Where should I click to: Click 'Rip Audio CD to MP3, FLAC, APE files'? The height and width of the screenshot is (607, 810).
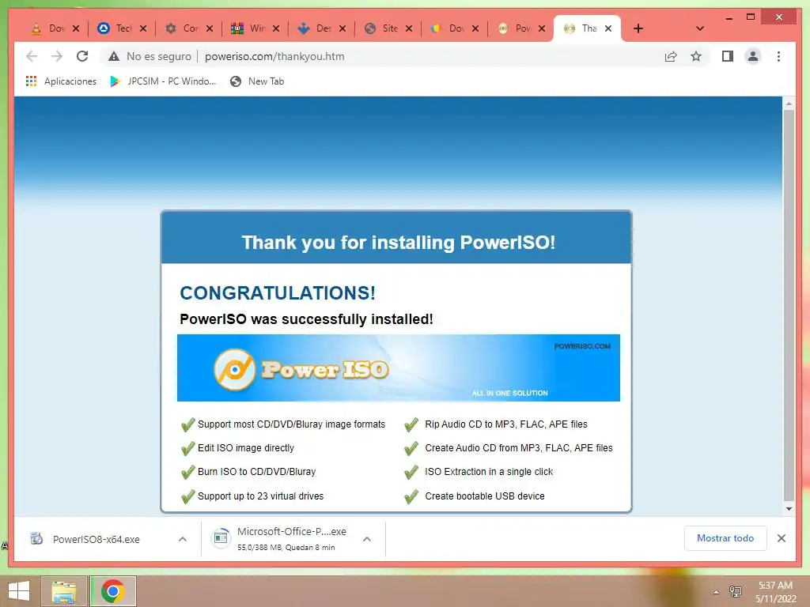[x=506, y=424]
